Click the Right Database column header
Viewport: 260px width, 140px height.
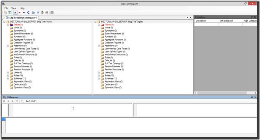(250, 21)
